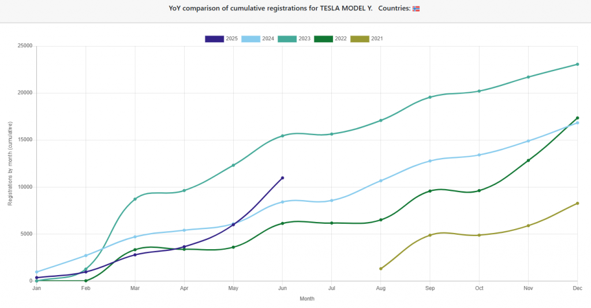Click the 'Sep' x-axis label

[429, 288]
